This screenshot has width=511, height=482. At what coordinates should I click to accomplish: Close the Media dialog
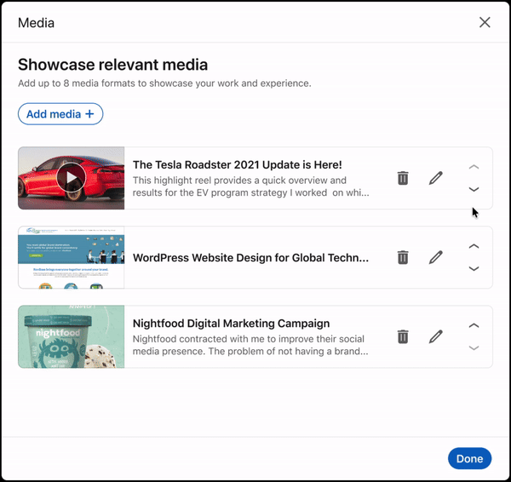point(485,22)
